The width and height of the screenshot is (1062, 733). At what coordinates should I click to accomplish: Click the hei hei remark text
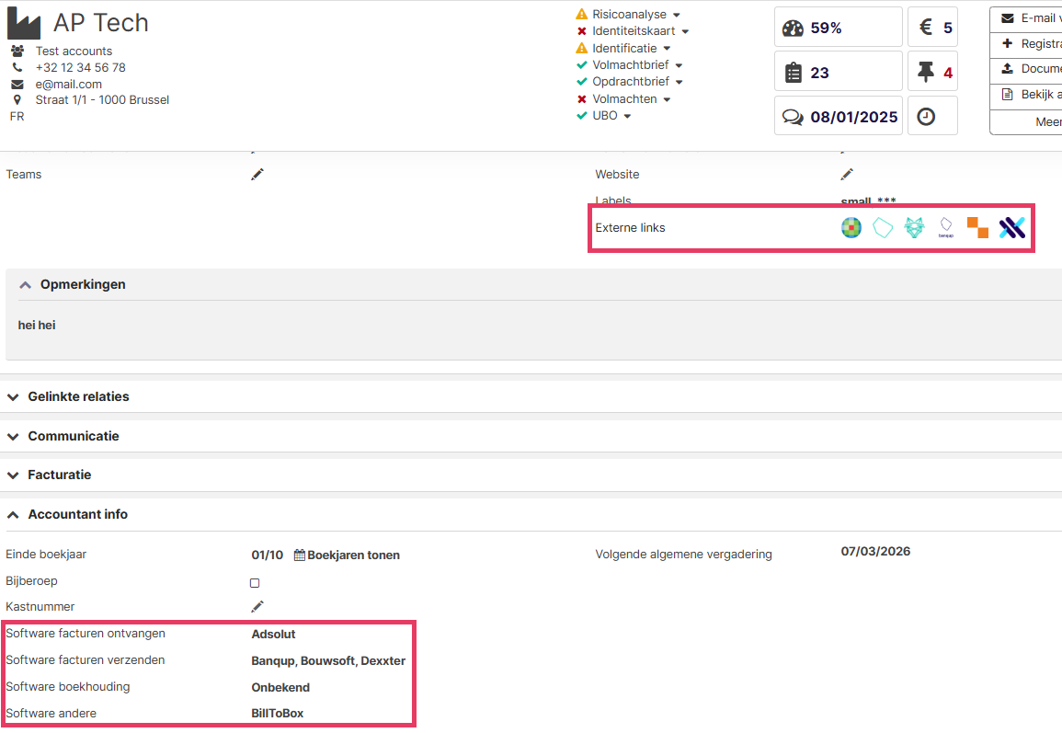37,326
